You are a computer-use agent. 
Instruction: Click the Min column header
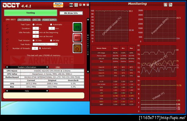pyautogui.click(x=123, y=48)
